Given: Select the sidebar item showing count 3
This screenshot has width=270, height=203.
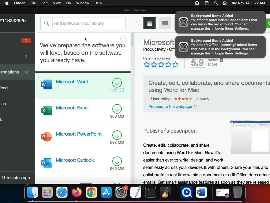Looking at the screenshot, I should (x=18, y=56).
